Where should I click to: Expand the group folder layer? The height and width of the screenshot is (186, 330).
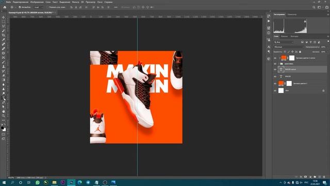pyautogui.click(x=279, y=64)
